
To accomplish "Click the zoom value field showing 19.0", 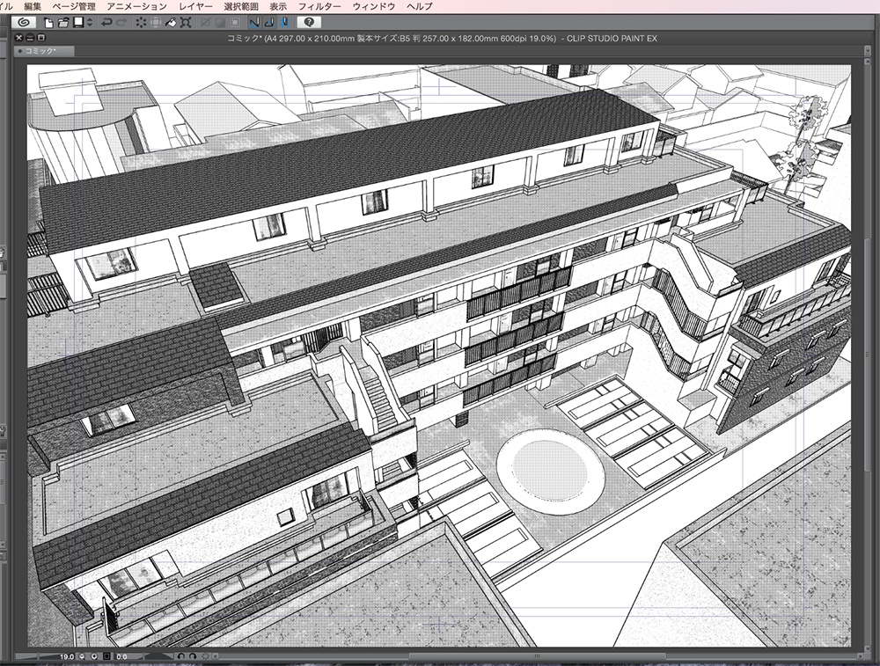I will click(x=68, y=655).
